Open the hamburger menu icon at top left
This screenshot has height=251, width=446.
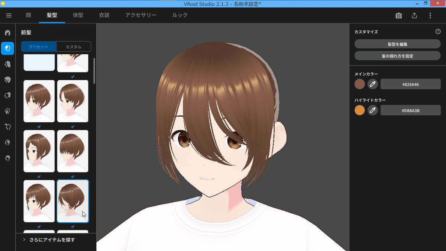click(9, 16)
